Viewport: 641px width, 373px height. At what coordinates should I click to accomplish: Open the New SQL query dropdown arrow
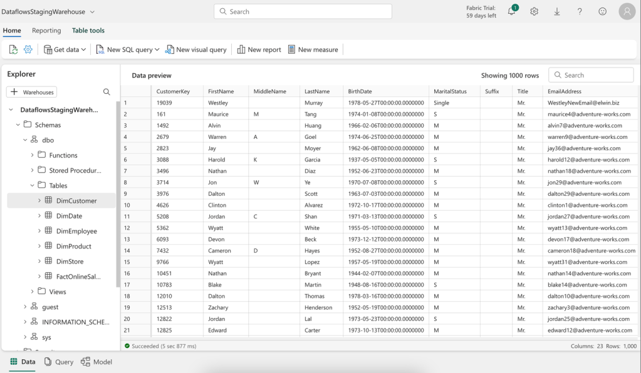[x=157, y=49]
